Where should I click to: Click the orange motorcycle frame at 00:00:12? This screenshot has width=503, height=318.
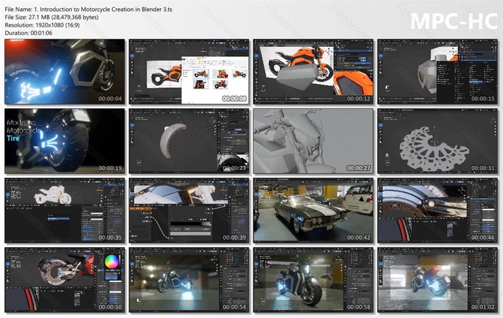click(313, 71)
